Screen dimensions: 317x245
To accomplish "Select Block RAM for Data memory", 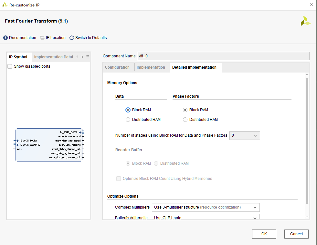I will point(128,110).
